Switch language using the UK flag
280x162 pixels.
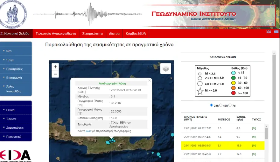coord(269,32)
